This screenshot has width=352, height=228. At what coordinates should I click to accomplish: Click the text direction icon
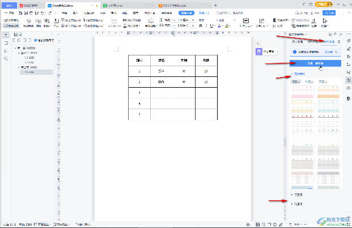(x=262, y=21)
